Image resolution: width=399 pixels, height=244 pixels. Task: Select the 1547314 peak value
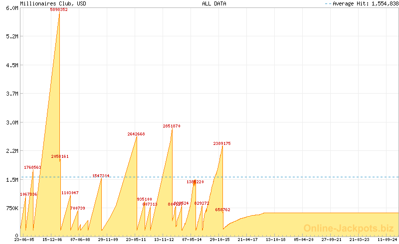click(101, 176)
